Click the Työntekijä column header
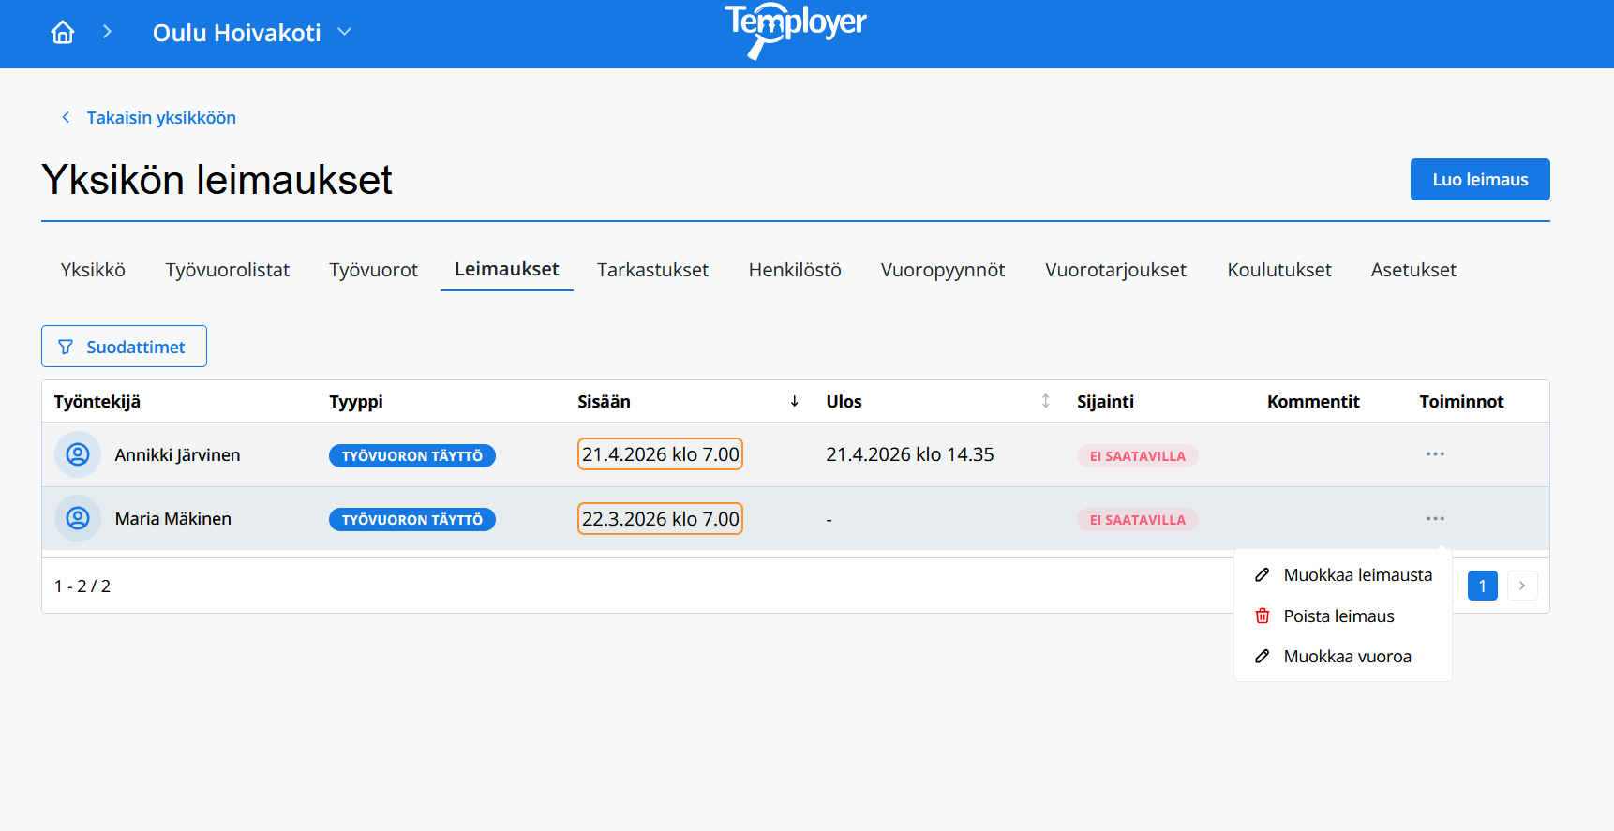1614x831 pixels. (x=97, y=402)
